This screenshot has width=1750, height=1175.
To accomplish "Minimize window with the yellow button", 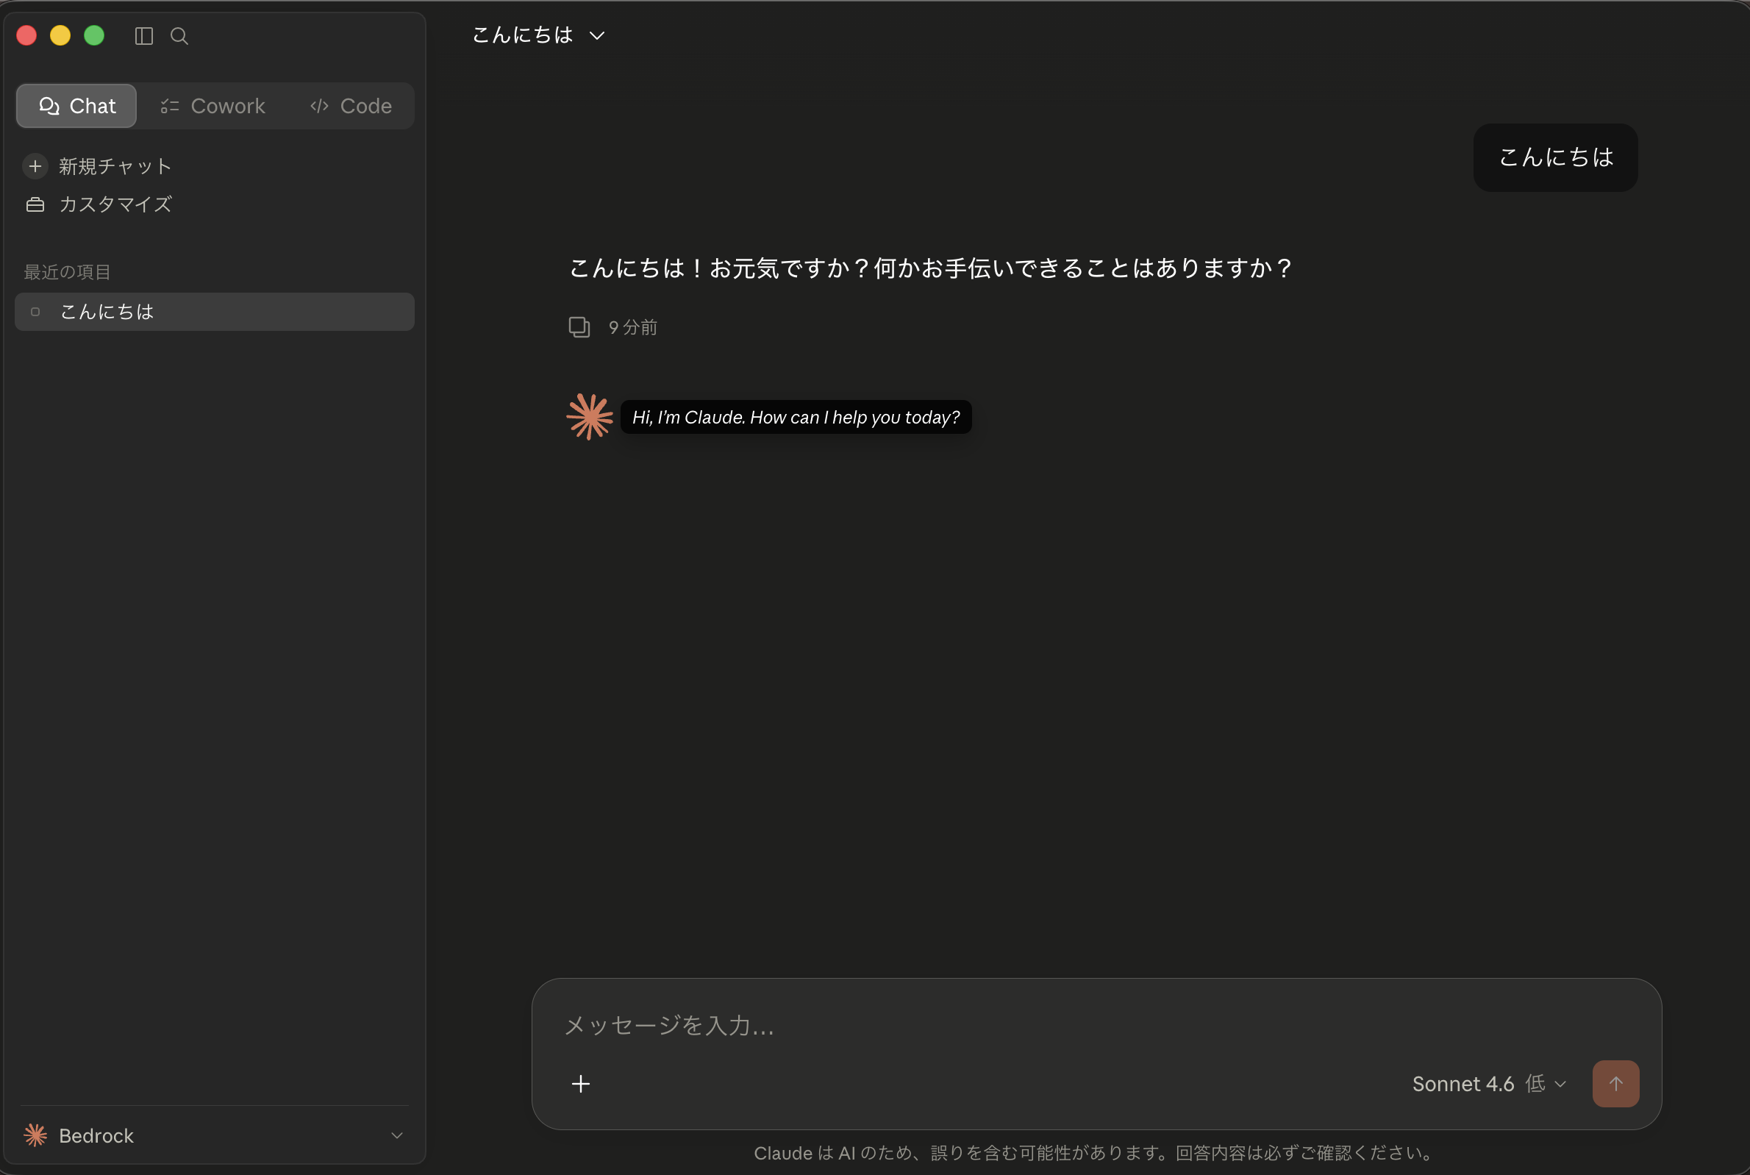I will point(61,35).
